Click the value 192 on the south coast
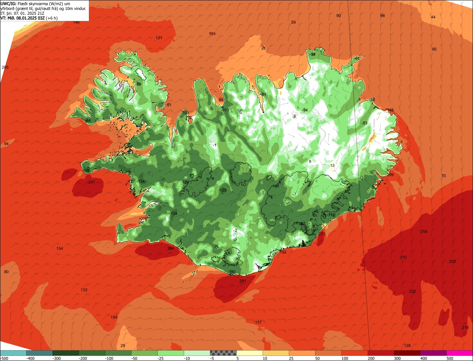The height and width of the screenshot is (361, 473). 283,252
